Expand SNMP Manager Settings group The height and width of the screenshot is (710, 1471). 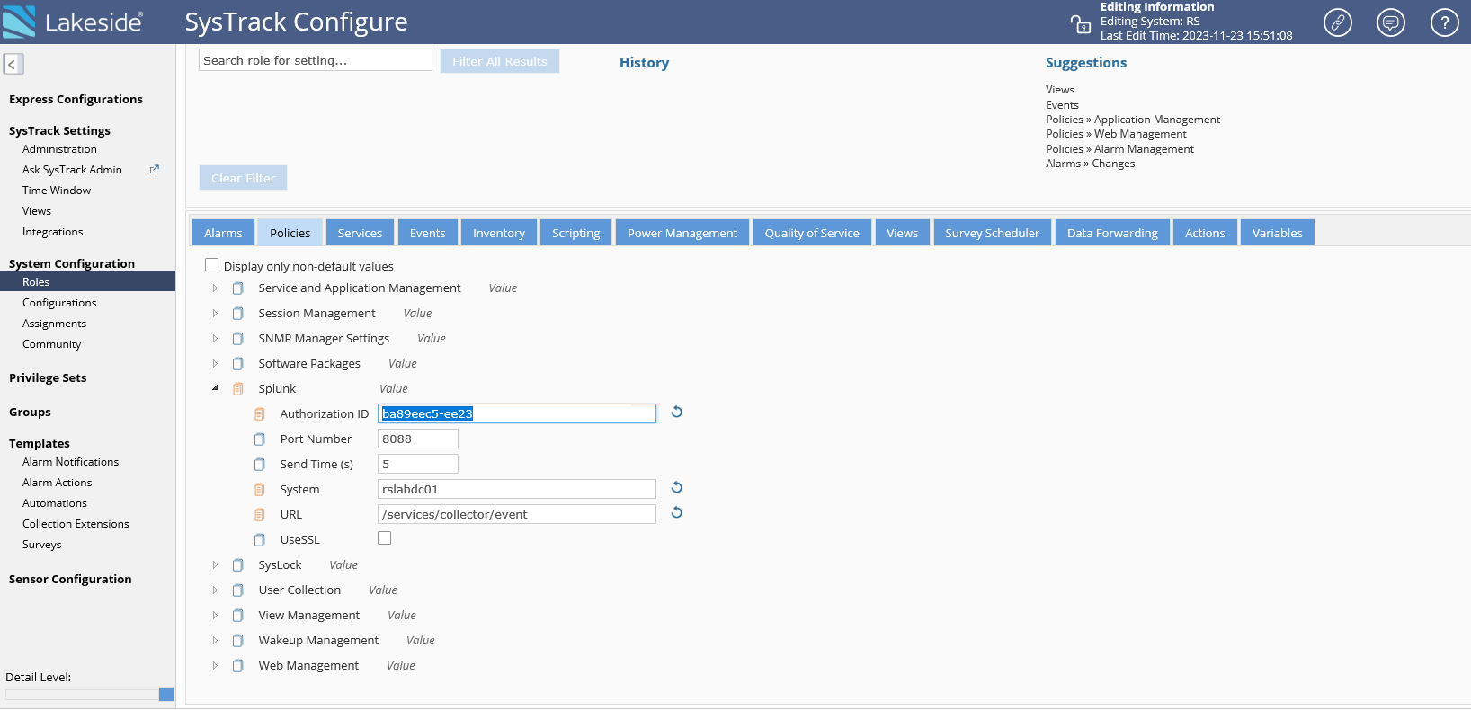pyautogui.click(x=215, y=339)
